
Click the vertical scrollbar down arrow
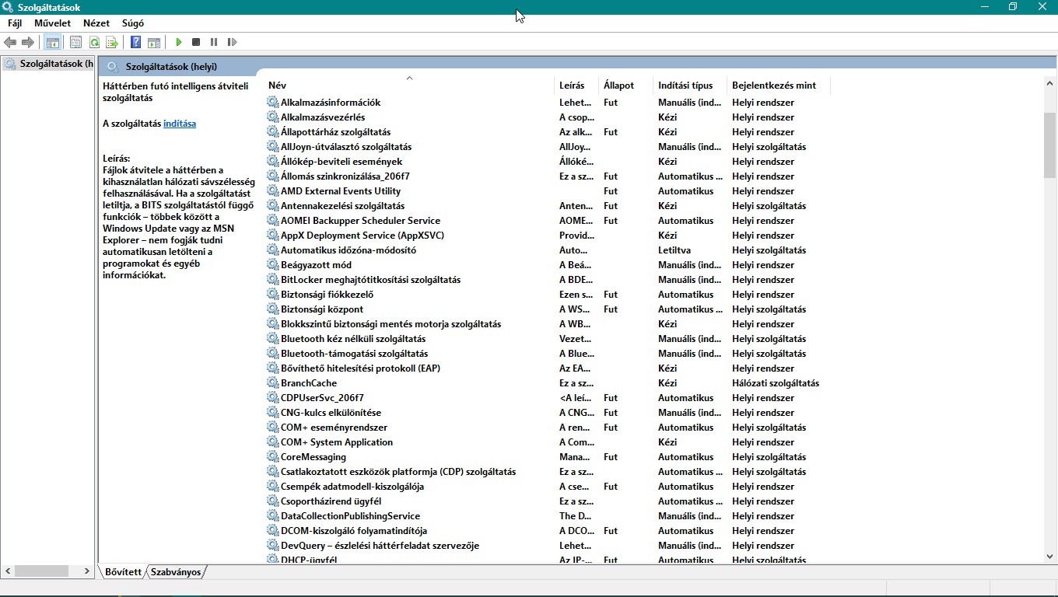tap(1049, 557)
